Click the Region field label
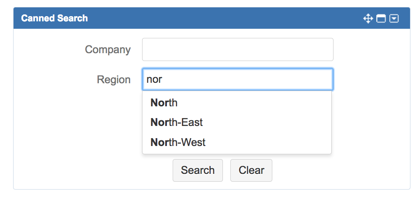This screenshot has width=417, height=197. (114, 80)
